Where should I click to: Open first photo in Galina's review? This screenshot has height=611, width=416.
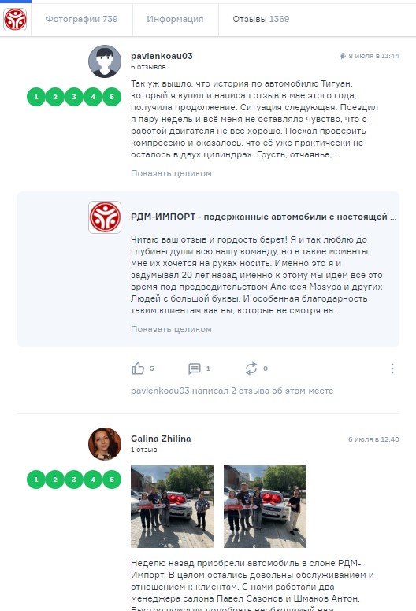[173, 506]
